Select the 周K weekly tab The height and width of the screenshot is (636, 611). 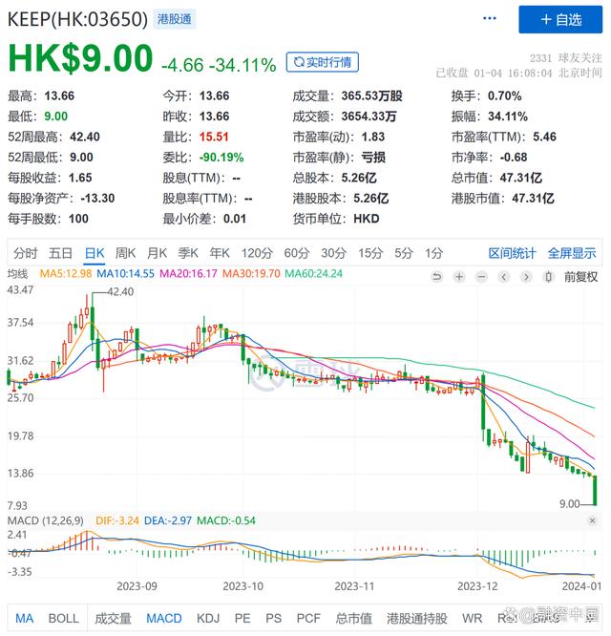(125, 253)
